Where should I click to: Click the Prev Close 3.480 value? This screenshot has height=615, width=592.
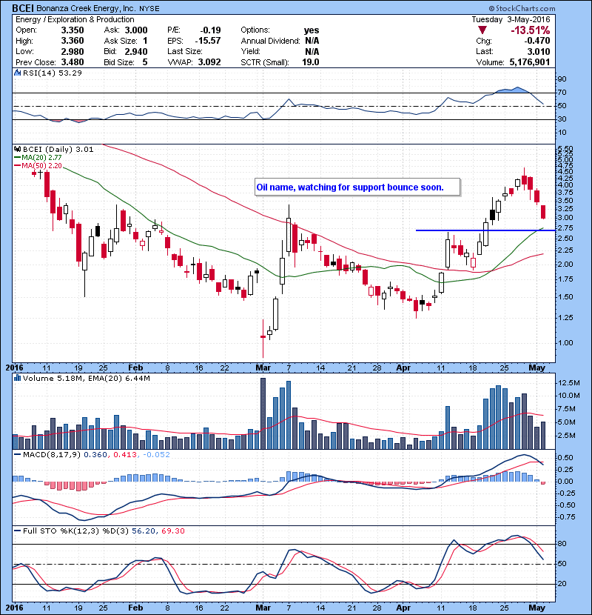[x=73, y=62]
